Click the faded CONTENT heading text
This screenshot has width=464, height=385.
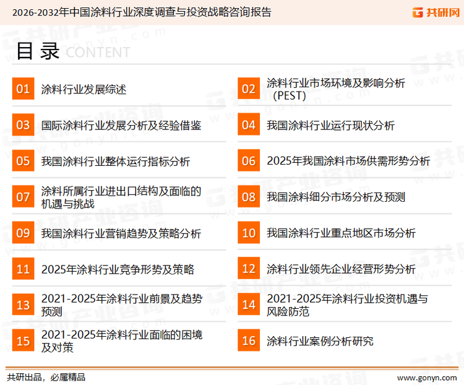point(98,53)
